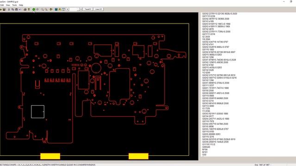Click the Save file icon
The width and height of the screenshot is (296, 166).
[x=4, y=9]
